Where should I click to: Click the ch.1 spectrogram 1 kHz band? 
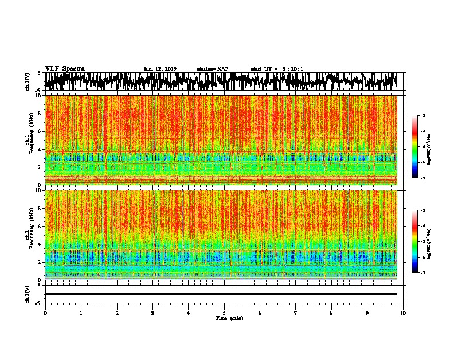[221, 176]
